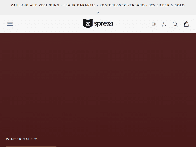Screen dimensions: 196x147
Task: Click 'Kostenloser Versand' announcement text
Action: coord(122,5)
